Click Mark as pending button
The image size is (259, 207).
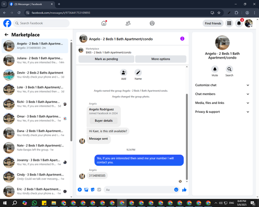tap(106, 59)
